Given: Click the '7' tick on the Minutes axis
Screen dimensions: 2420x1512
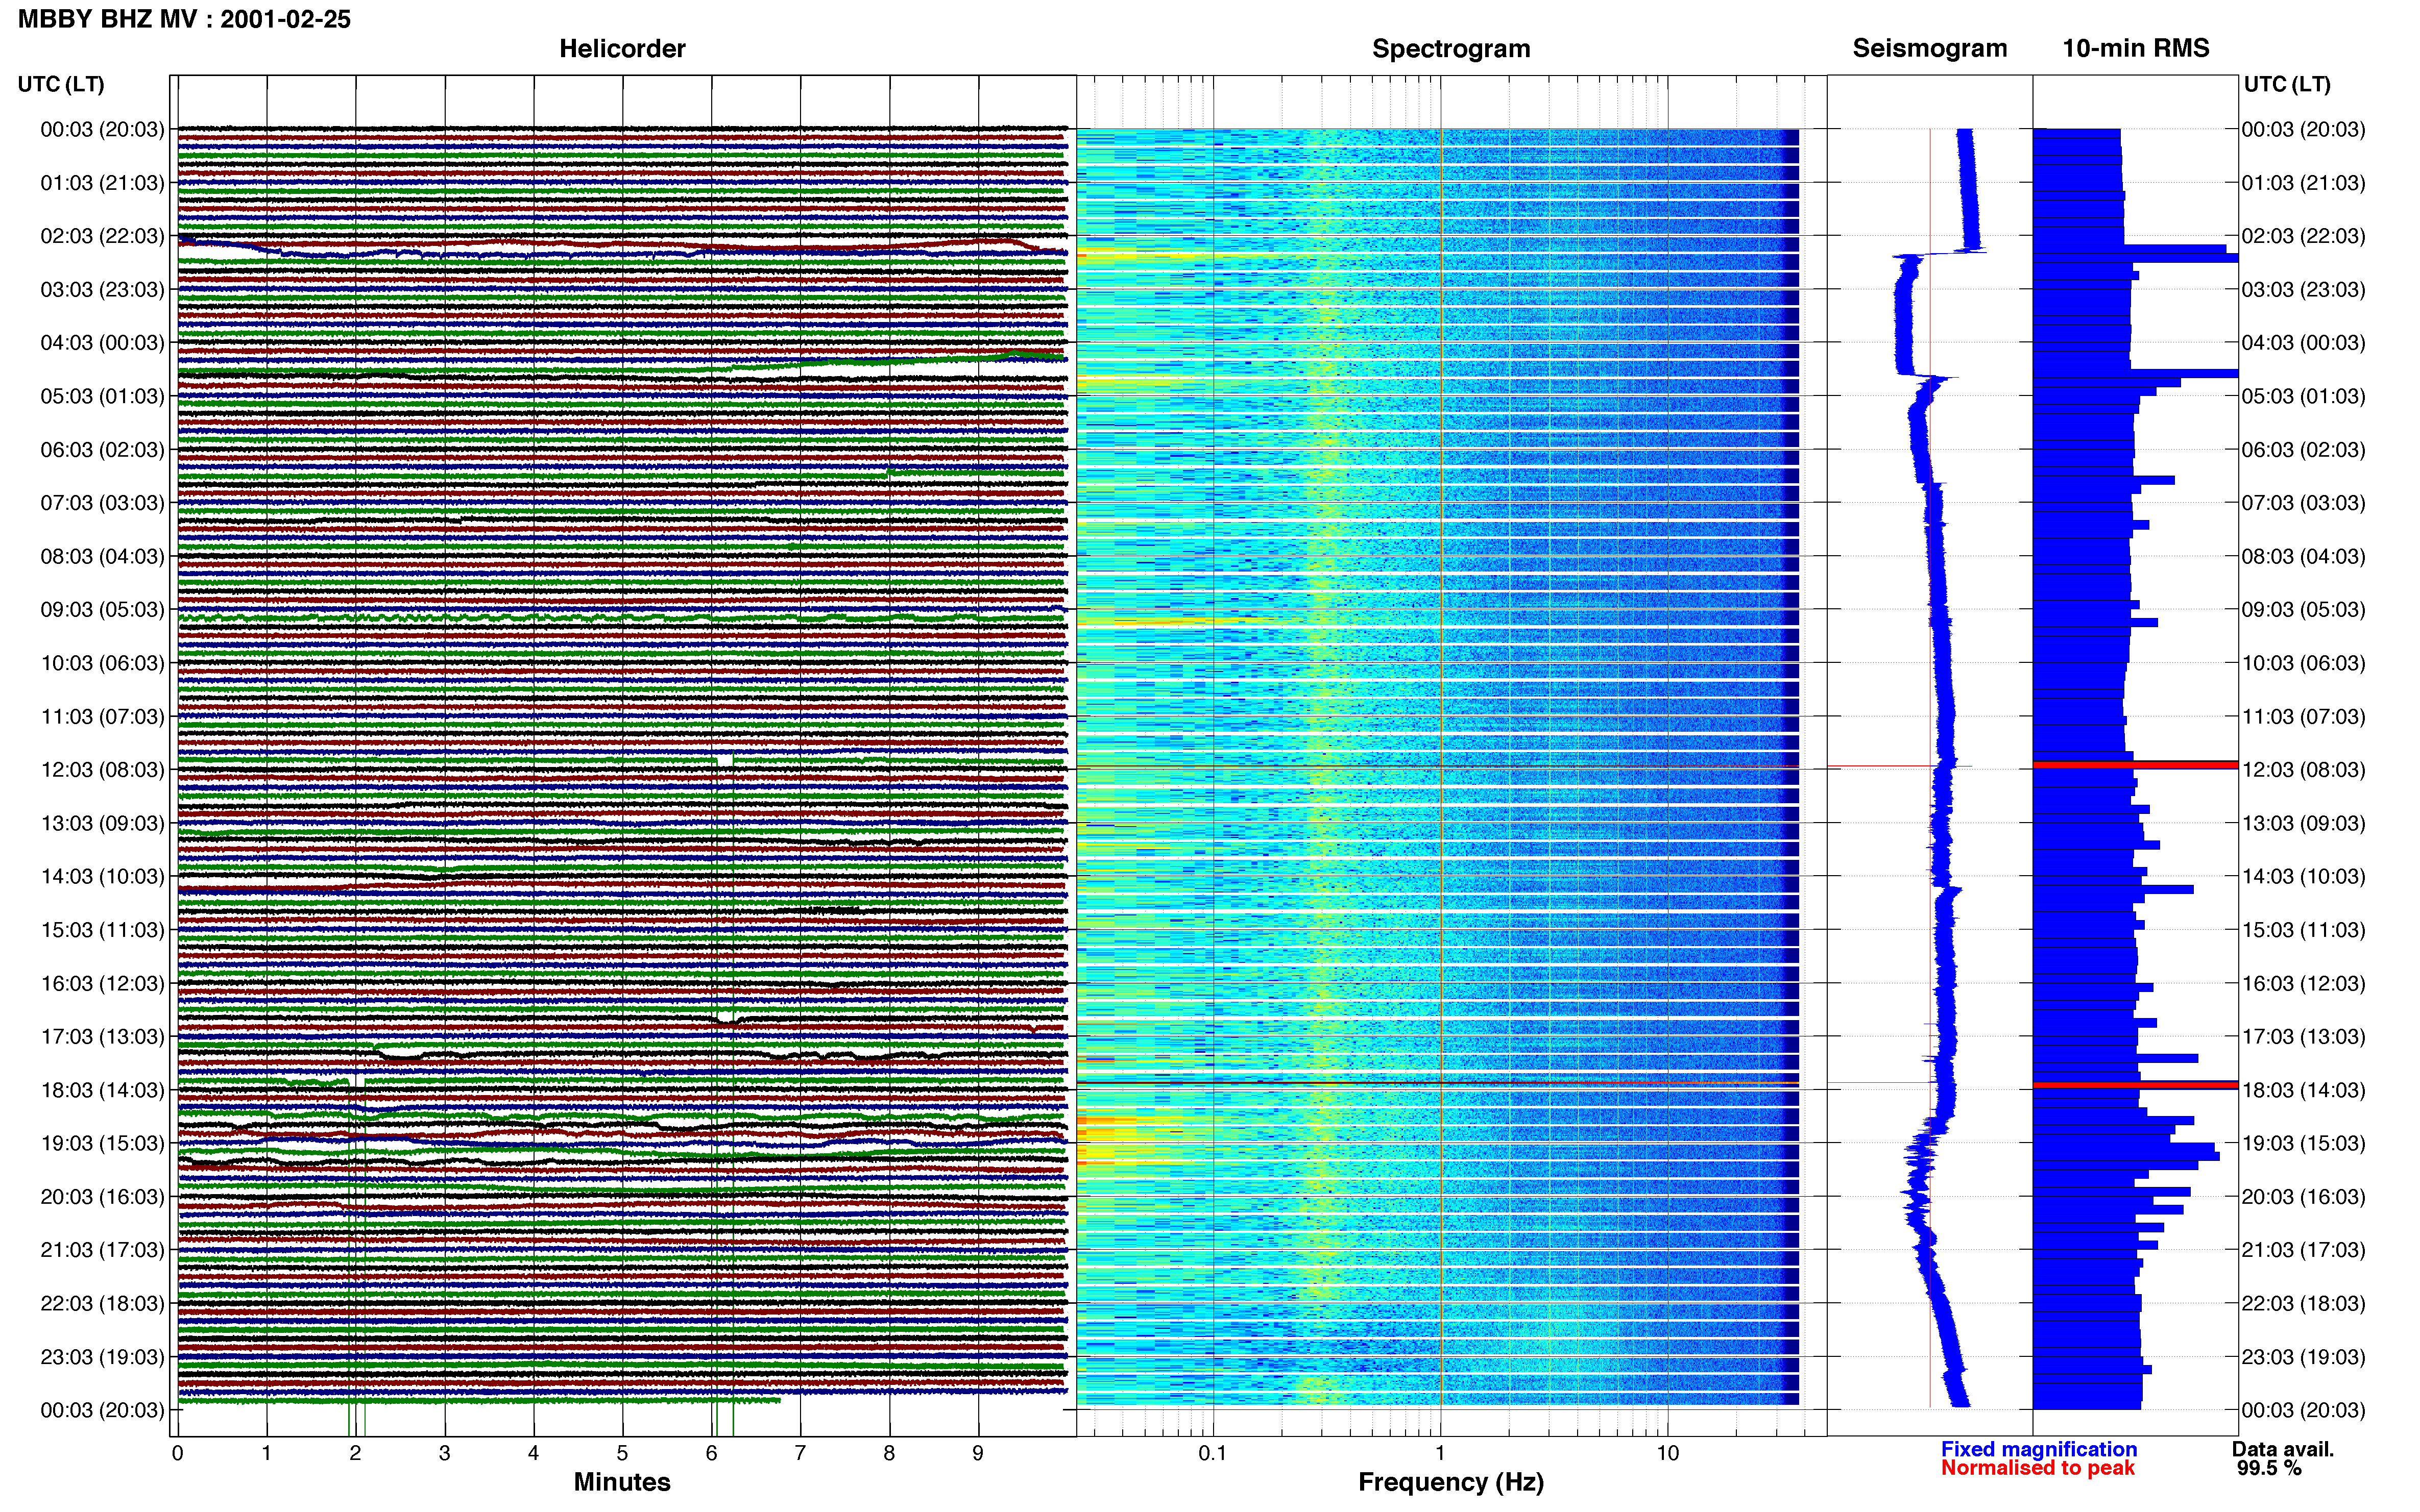Looking at the screenshot, I should [801, 1453].
